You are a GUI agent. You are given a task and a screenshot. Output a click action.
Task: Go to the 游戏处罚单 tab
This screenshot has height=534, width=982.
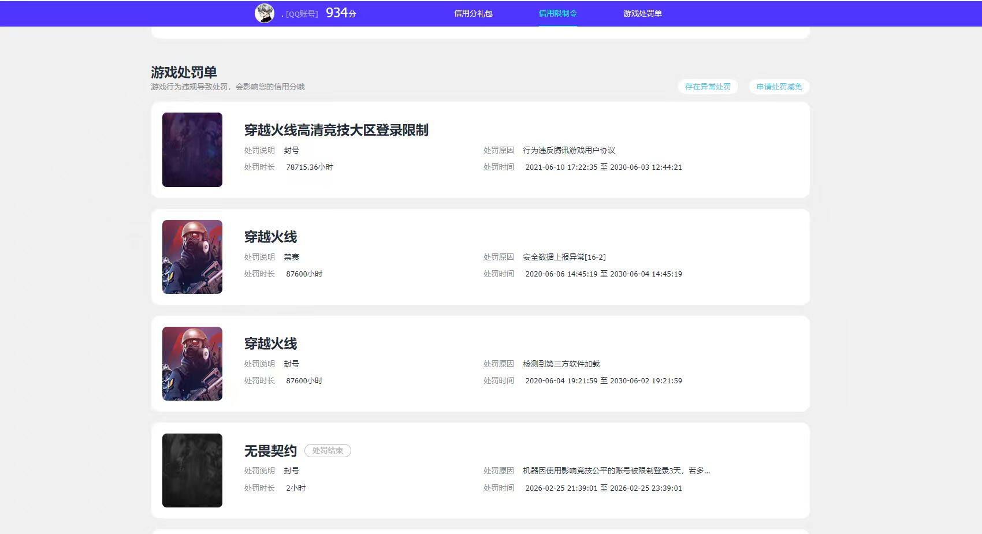[642, 13]
